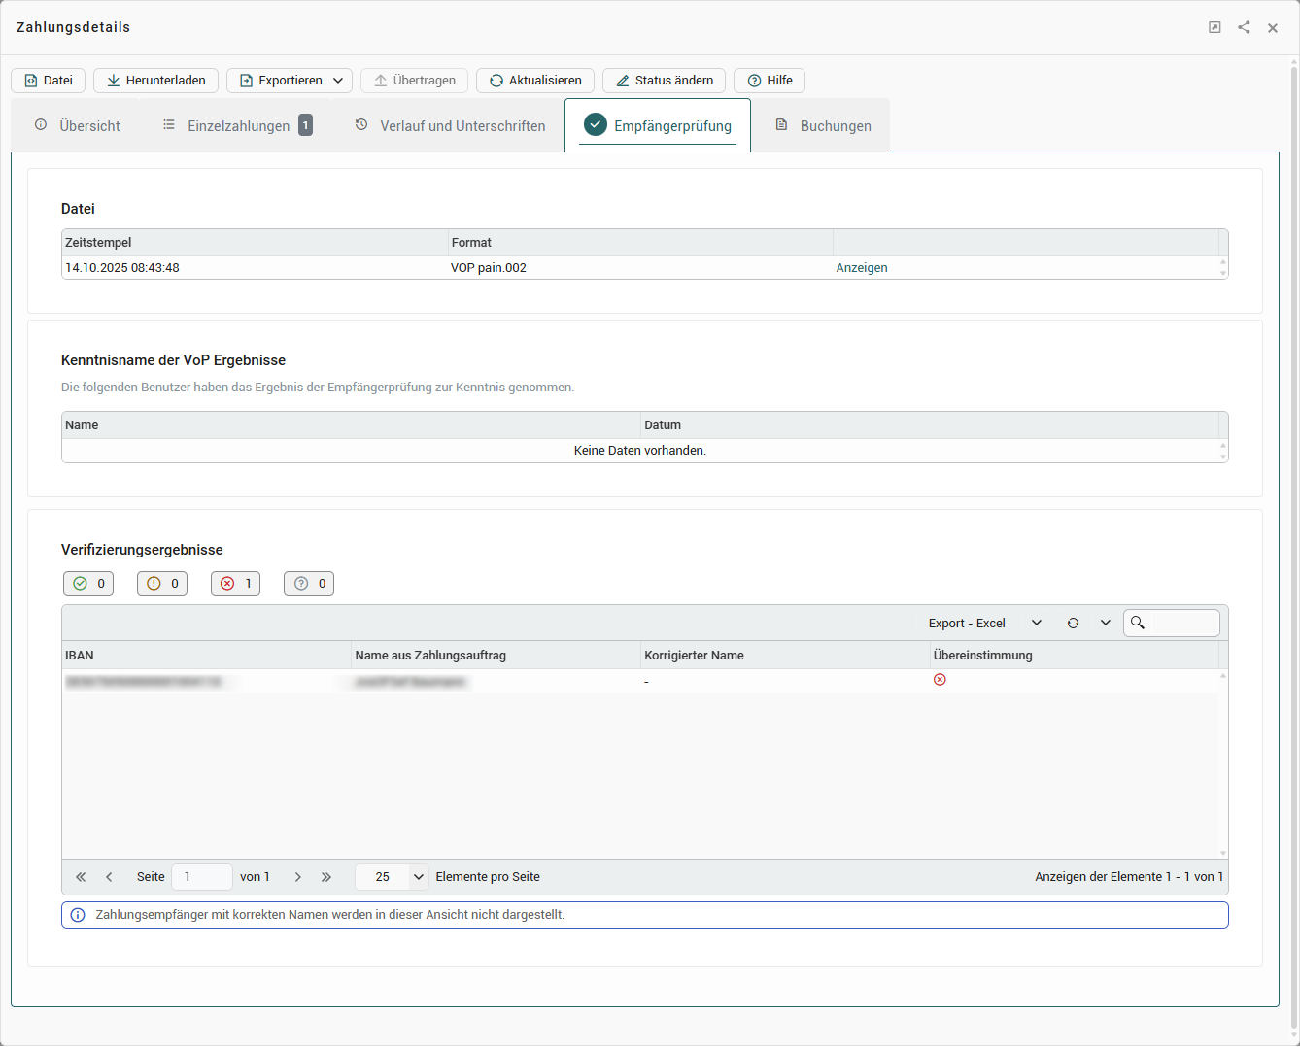Expand the arrow next to Export - Excel
The width and height of the screenshot is (1300, 1047).
coord(1037,624)
